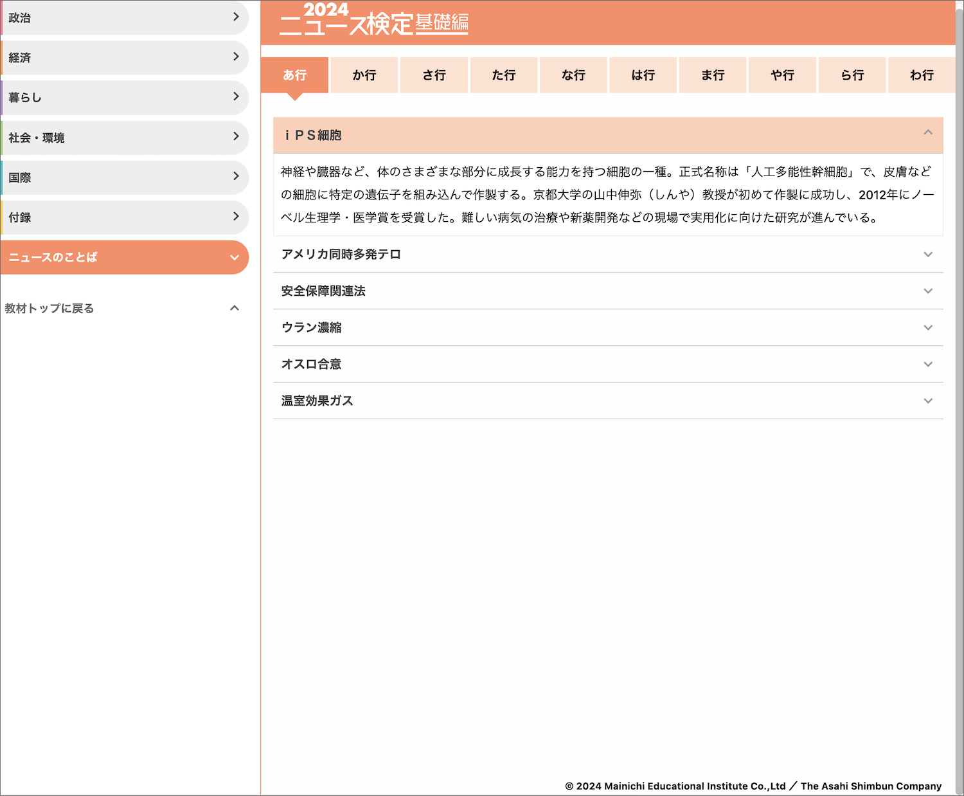
Task: Switch to the な行 tab
Action: pyautogui.click(x=573, y=75)
